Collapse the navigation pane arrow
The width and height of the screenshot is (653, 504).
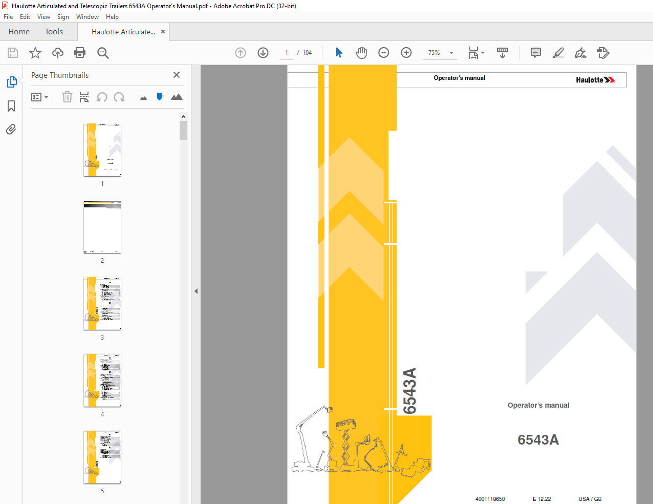(196, 291)
